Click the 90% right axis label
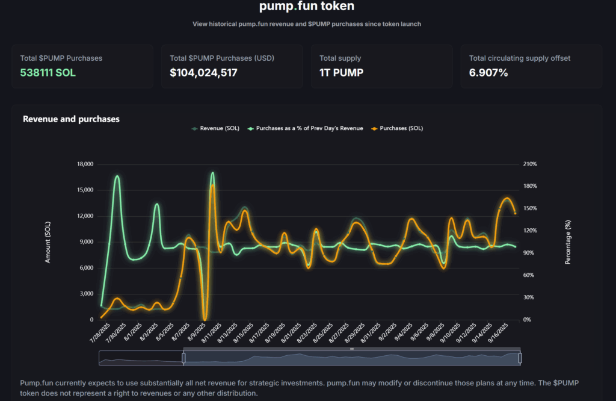 point(529,253)
